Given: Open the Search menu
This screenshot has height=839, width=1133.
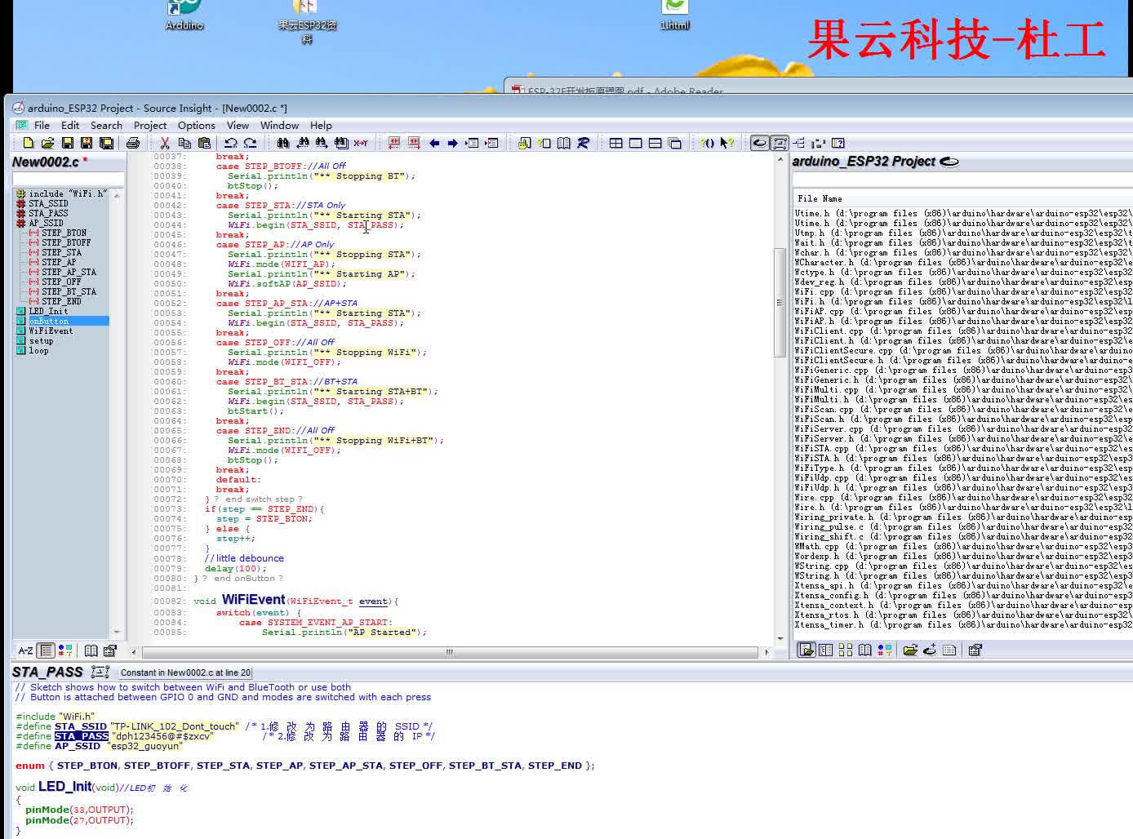Looking at the screenshot, I should (x=106, y=125).
